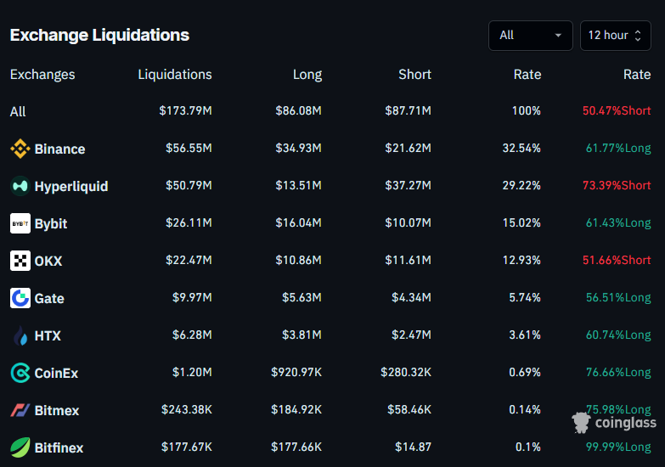Select the 'All' exchanges summary row
Image resolution: width=665 pixels, height=467 pixels.
click(x=18, y=112)
